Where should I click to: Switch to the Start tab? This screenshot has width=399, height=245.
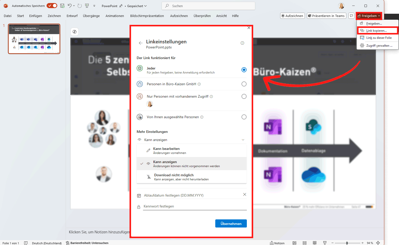pyautogui.click(x=20, y=16)
